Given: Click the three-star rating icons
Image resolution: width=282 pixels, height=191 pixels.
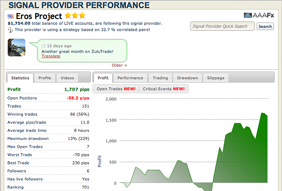Looking at the screenshot, I should pos(75,16).
